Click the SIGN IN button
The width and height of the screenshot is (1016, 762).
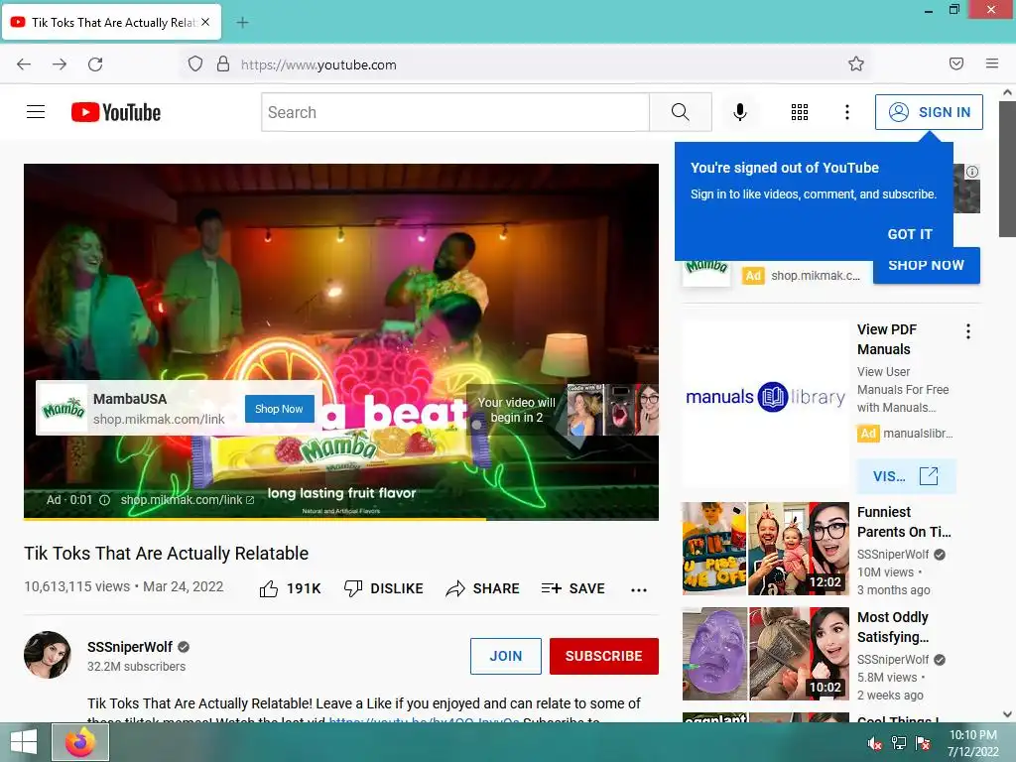pos(929,112)
